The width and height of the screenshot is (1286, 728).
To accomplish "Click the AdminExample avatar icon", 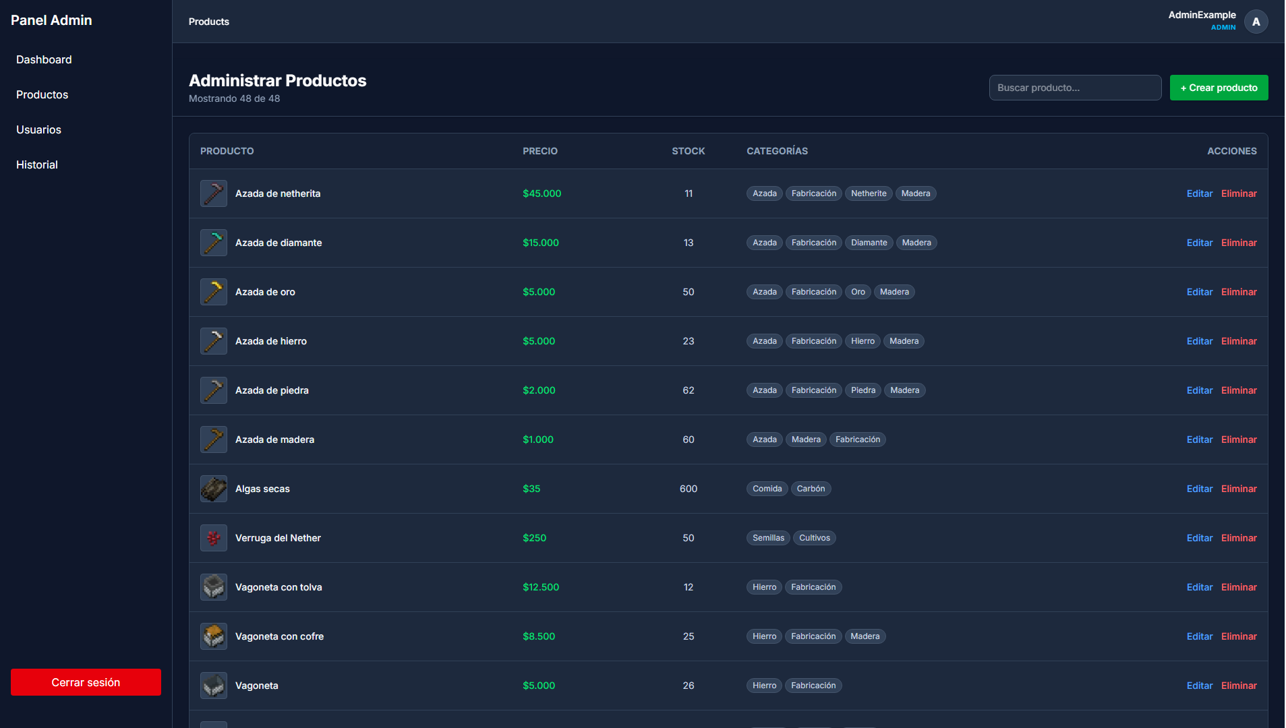I will pyautogui.click(x=1256, y=22).
